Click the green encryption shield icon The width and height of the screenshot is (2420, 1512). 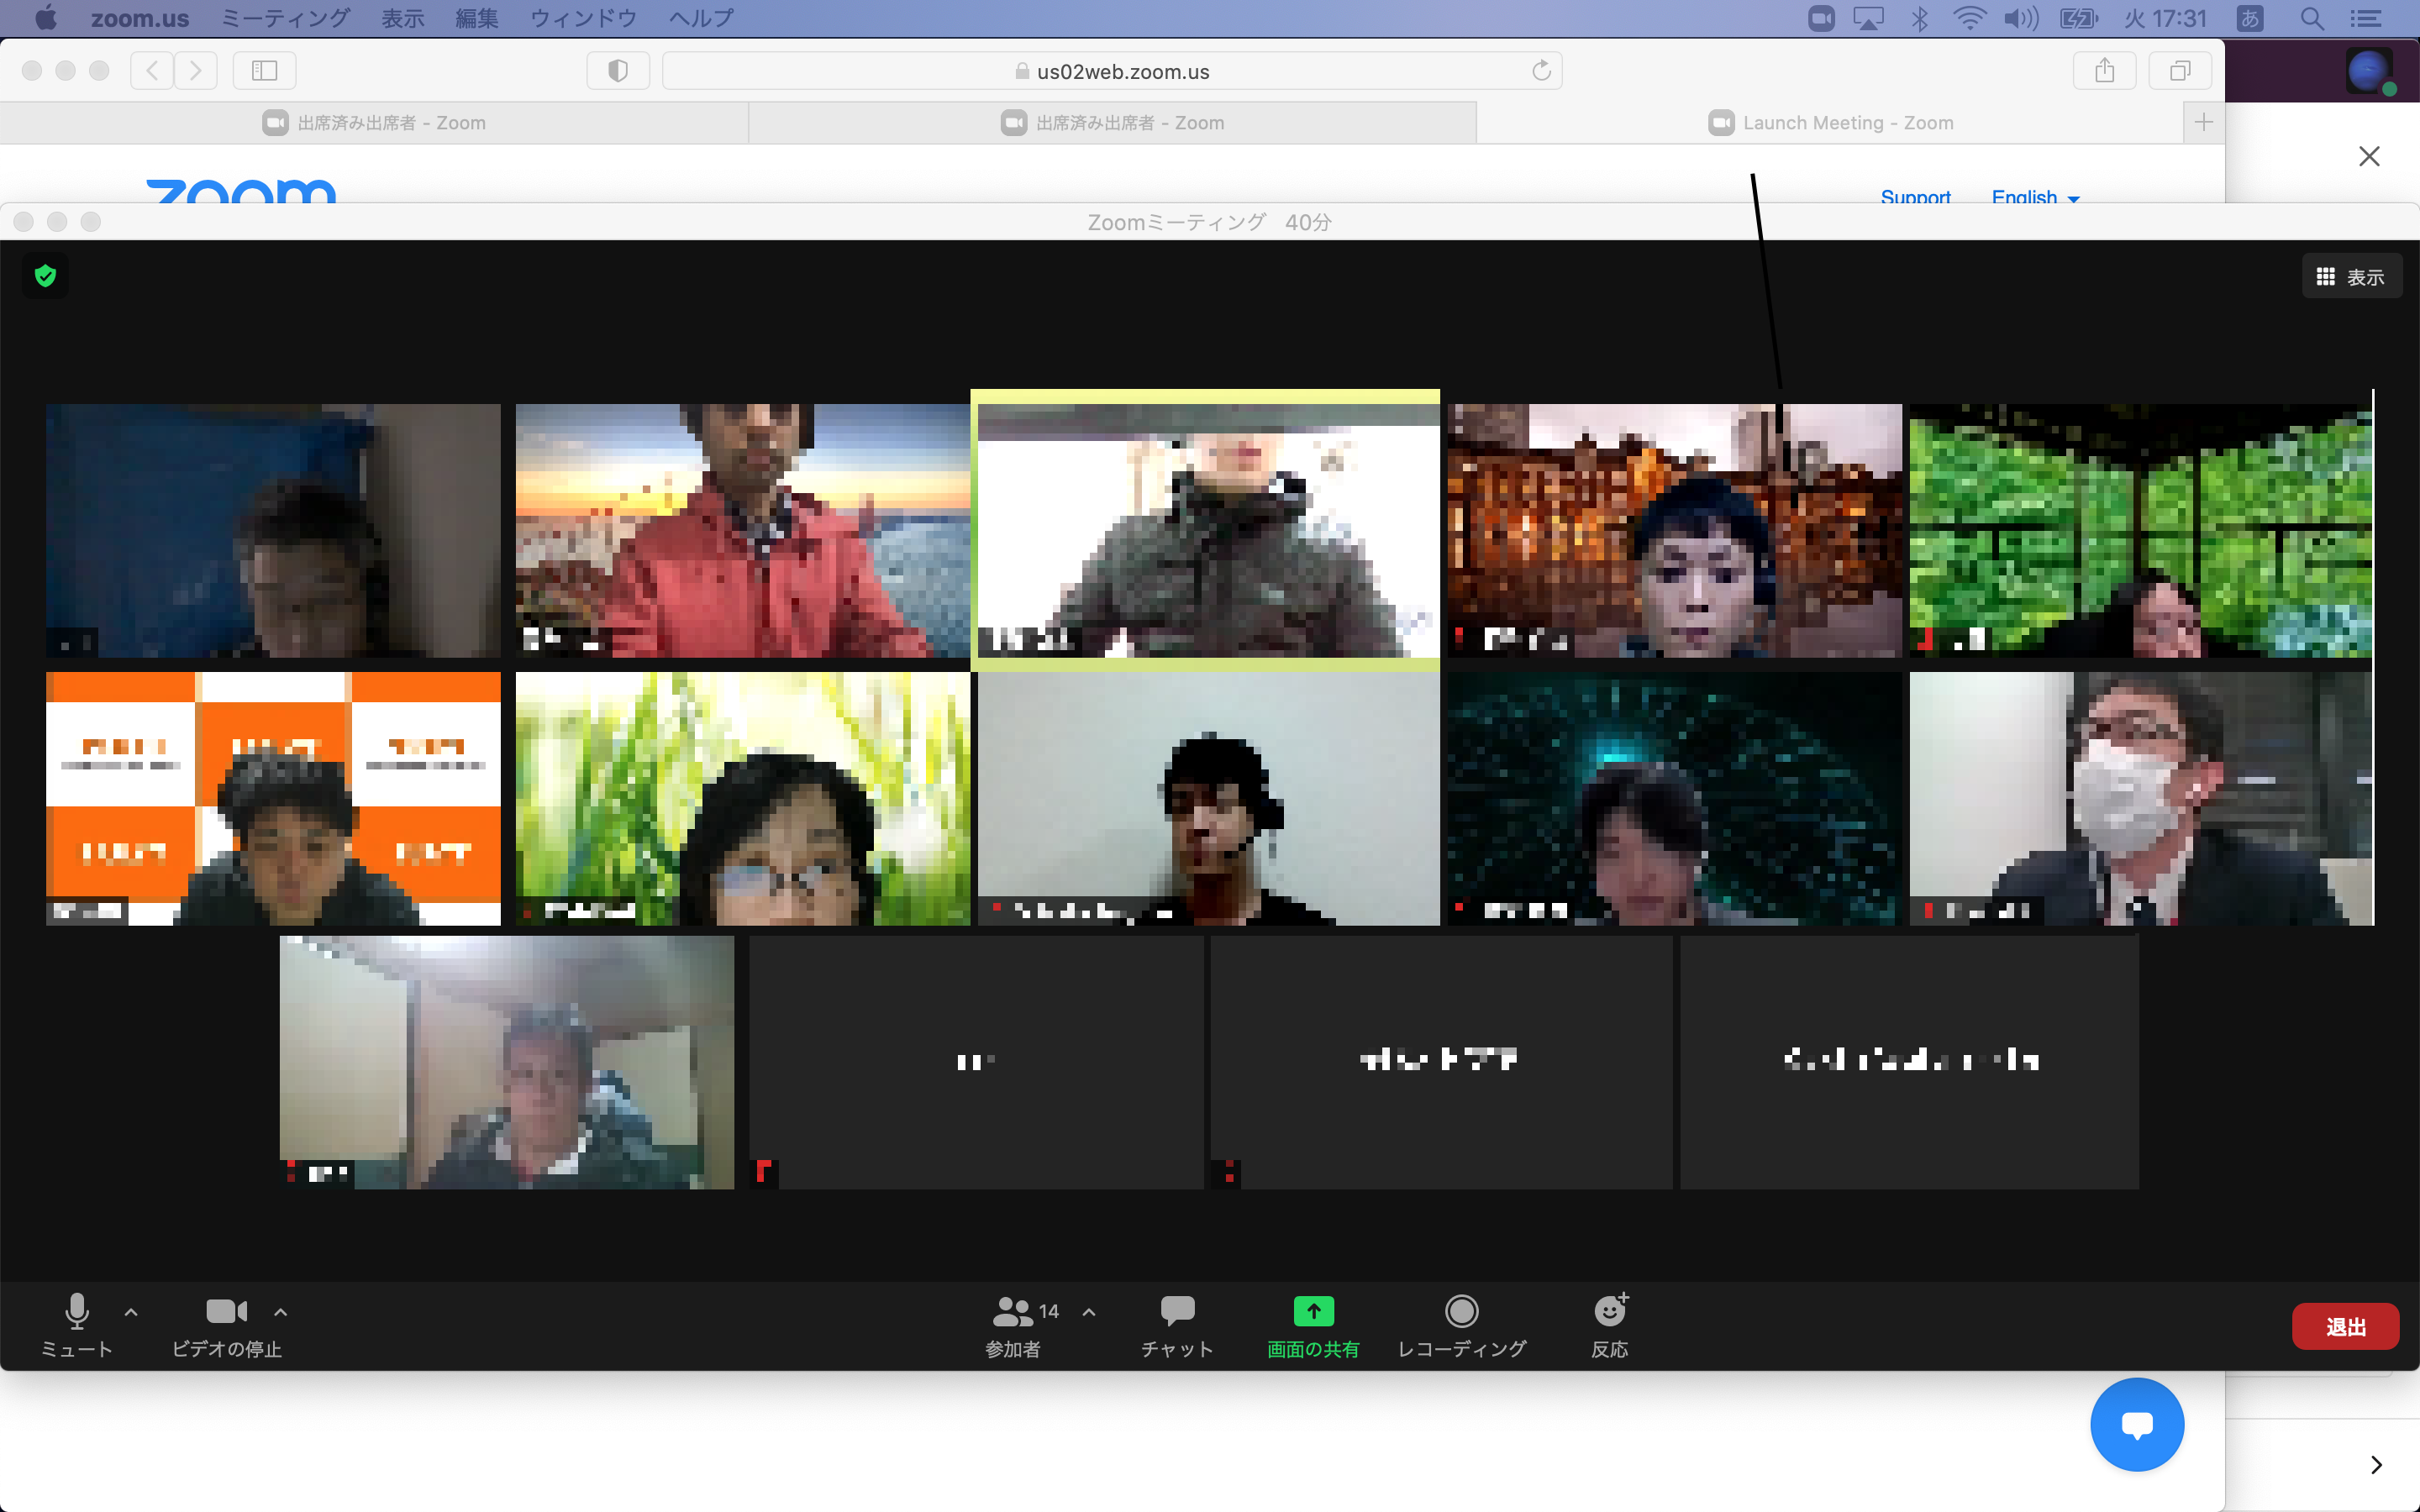click(46, 276)
